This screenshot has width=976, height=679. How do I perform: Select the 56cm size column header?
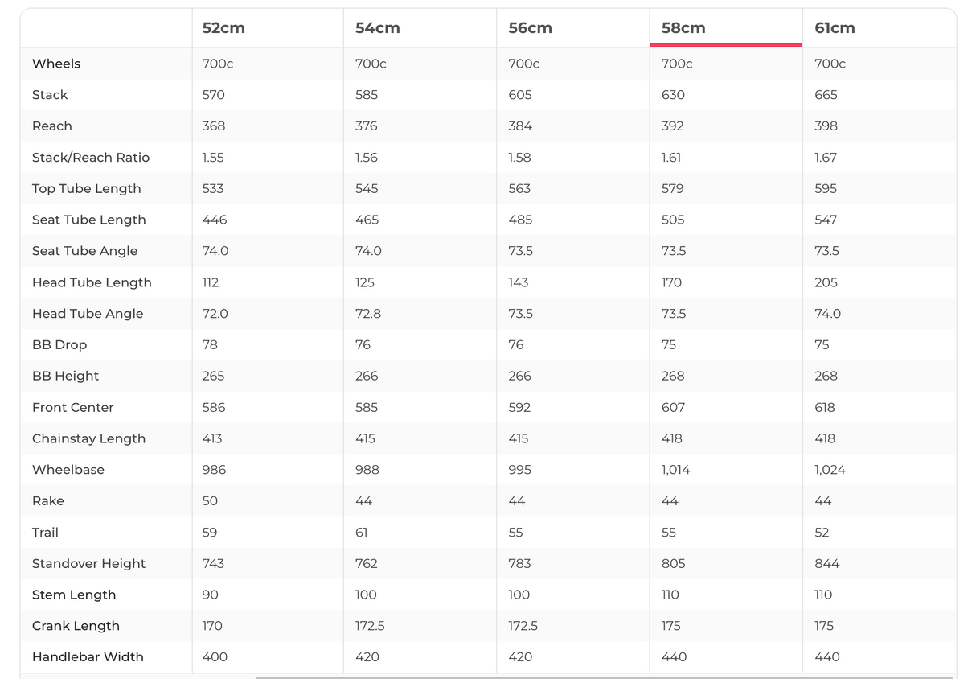[530, 28]
